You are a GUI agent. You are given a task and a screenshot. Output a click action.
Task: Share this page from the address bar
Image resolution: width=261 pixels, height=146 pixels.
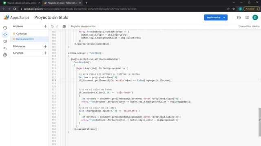pyautogui.click(x=228, y=9)
